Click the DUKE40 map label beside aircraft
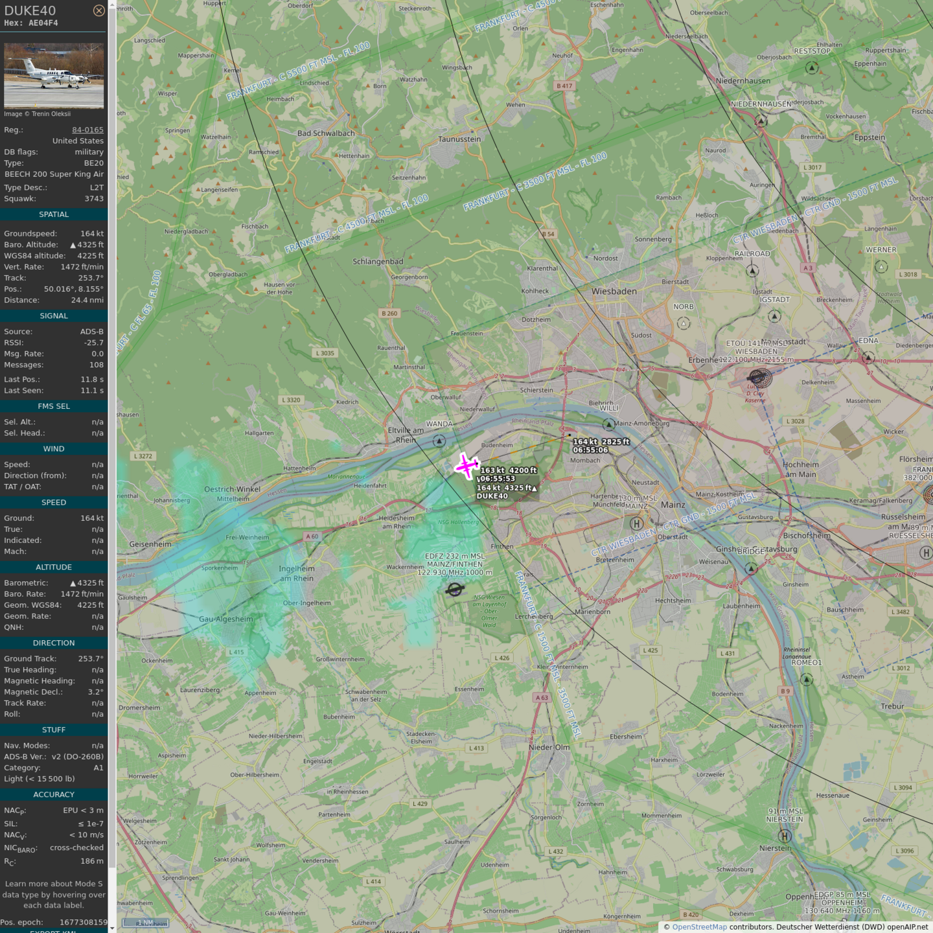This screenshot has height=933, width=933. point(492,496)
